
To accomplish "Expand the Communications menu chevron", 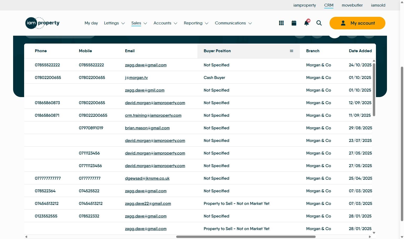I will [x=250, y=23].
